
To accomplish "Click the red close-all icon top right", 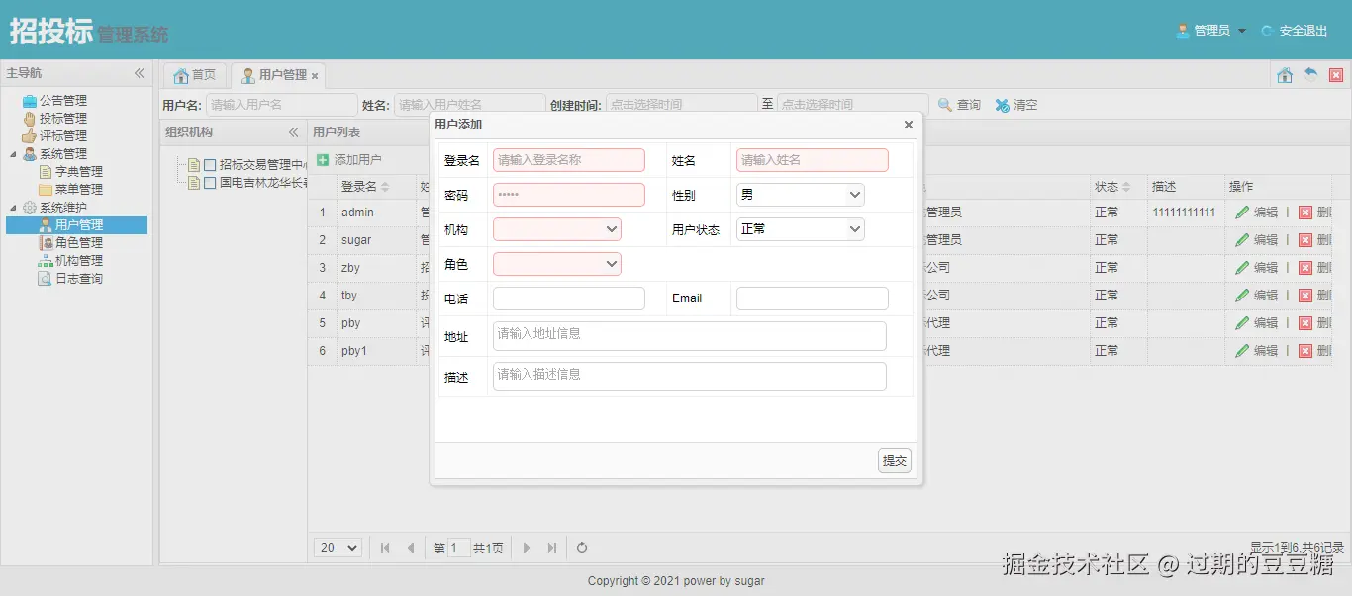I will (1336, 75).
